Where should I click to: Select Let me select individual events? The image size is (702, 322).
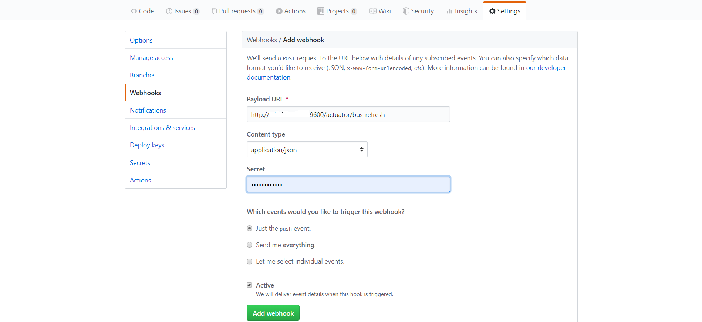pos(250,261)
